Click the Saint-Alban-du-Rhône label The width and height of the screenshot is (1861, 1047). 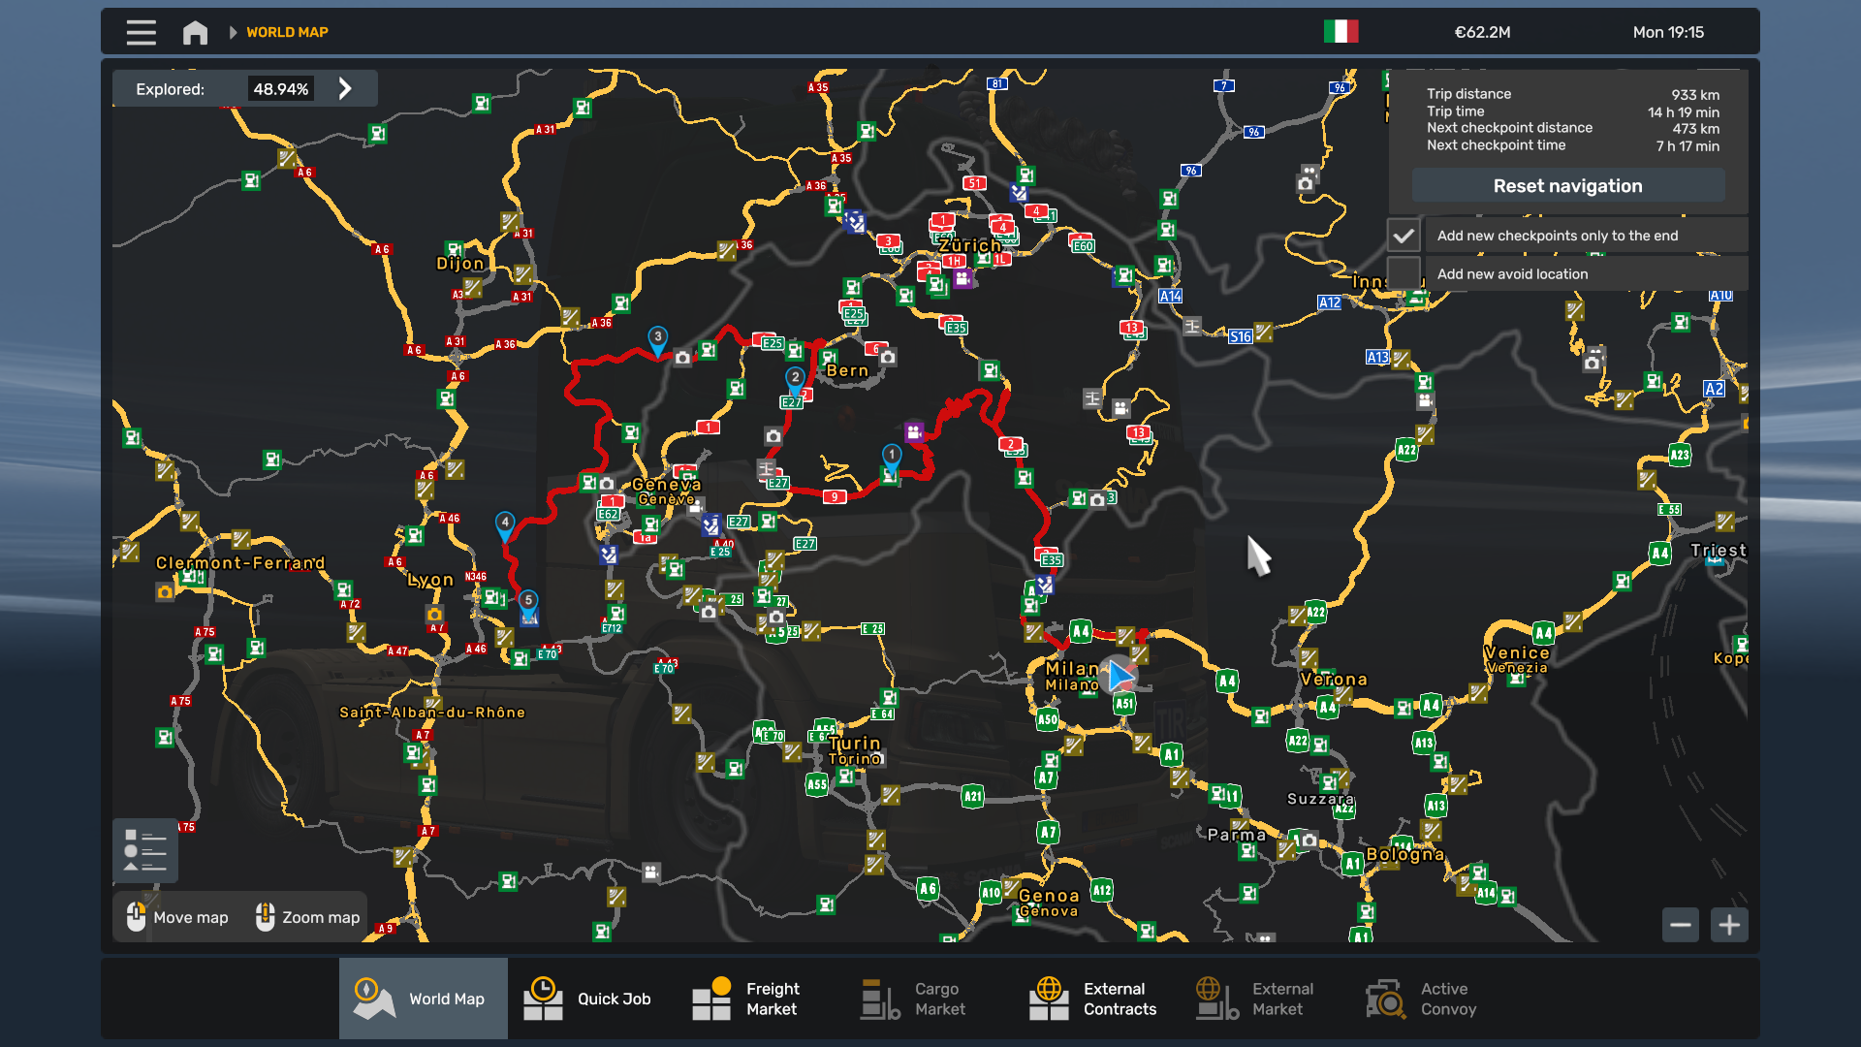click(432, 712)
